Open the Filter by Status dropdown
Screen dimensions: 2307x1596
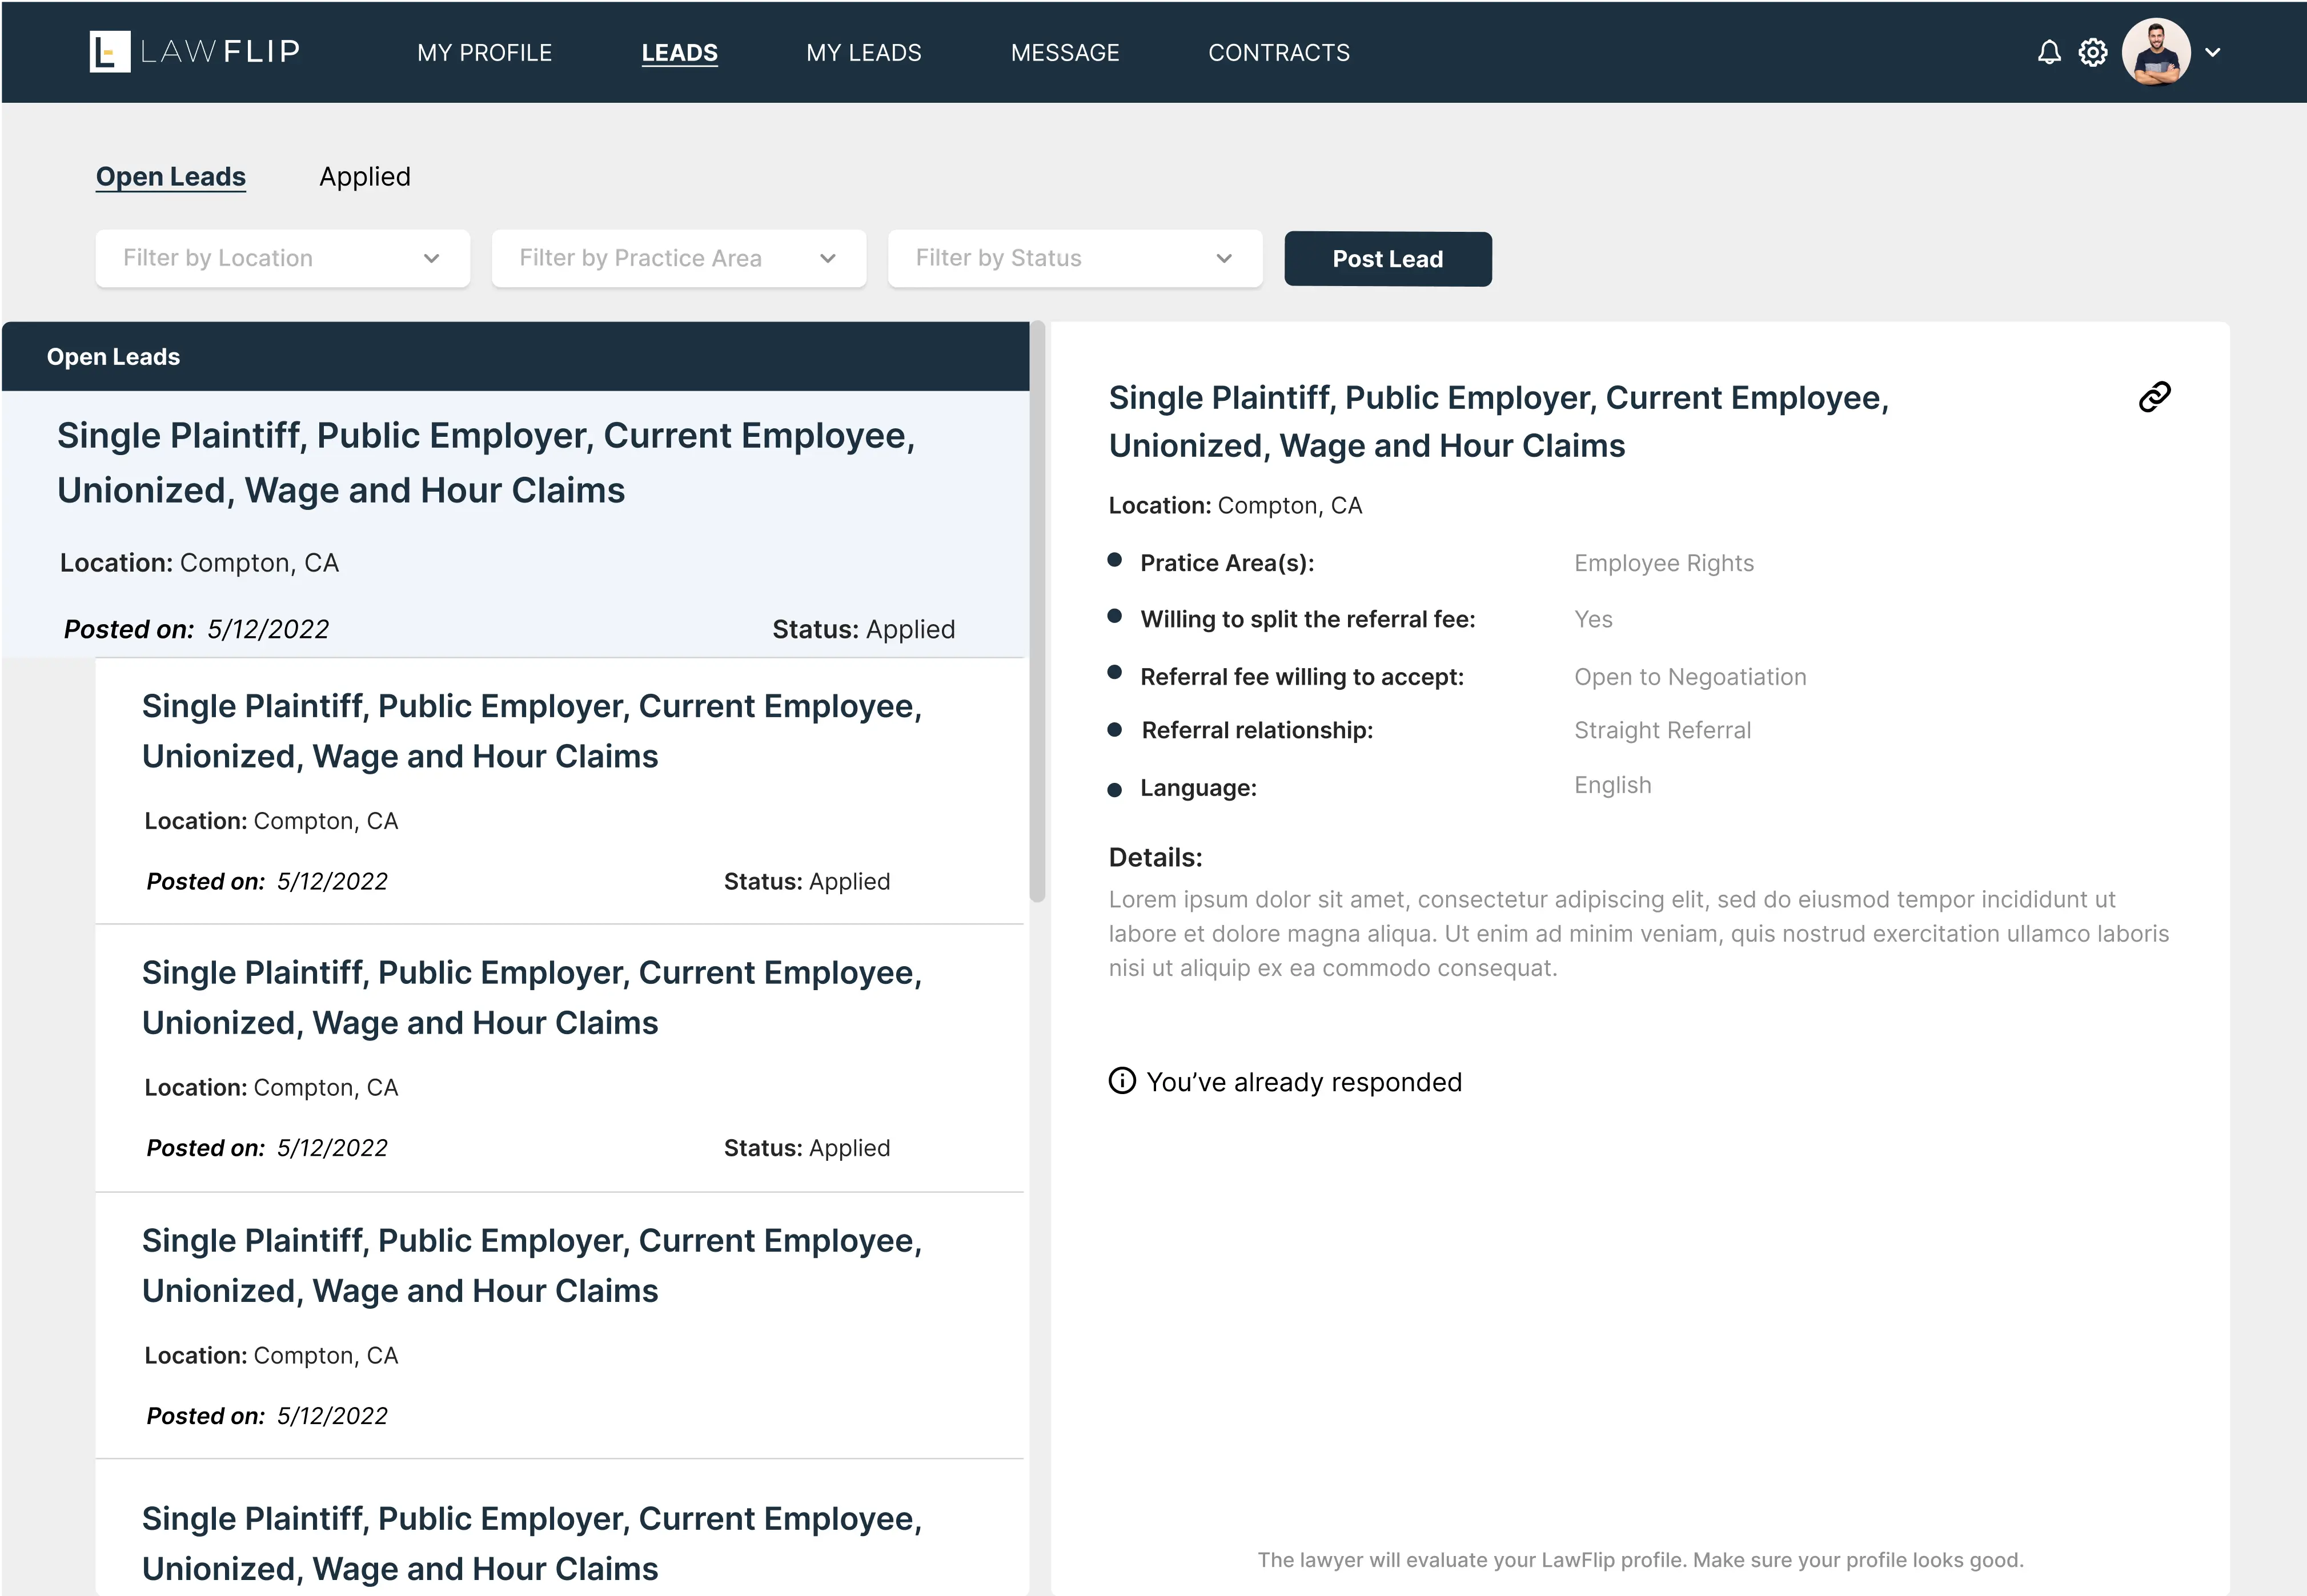pyautogui.click(x=1075, y=258)
